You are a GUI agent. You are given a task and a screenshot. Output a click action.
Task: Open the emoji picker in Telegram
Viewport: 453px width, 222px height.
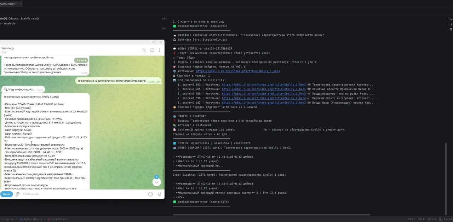[x=150, y=194]
